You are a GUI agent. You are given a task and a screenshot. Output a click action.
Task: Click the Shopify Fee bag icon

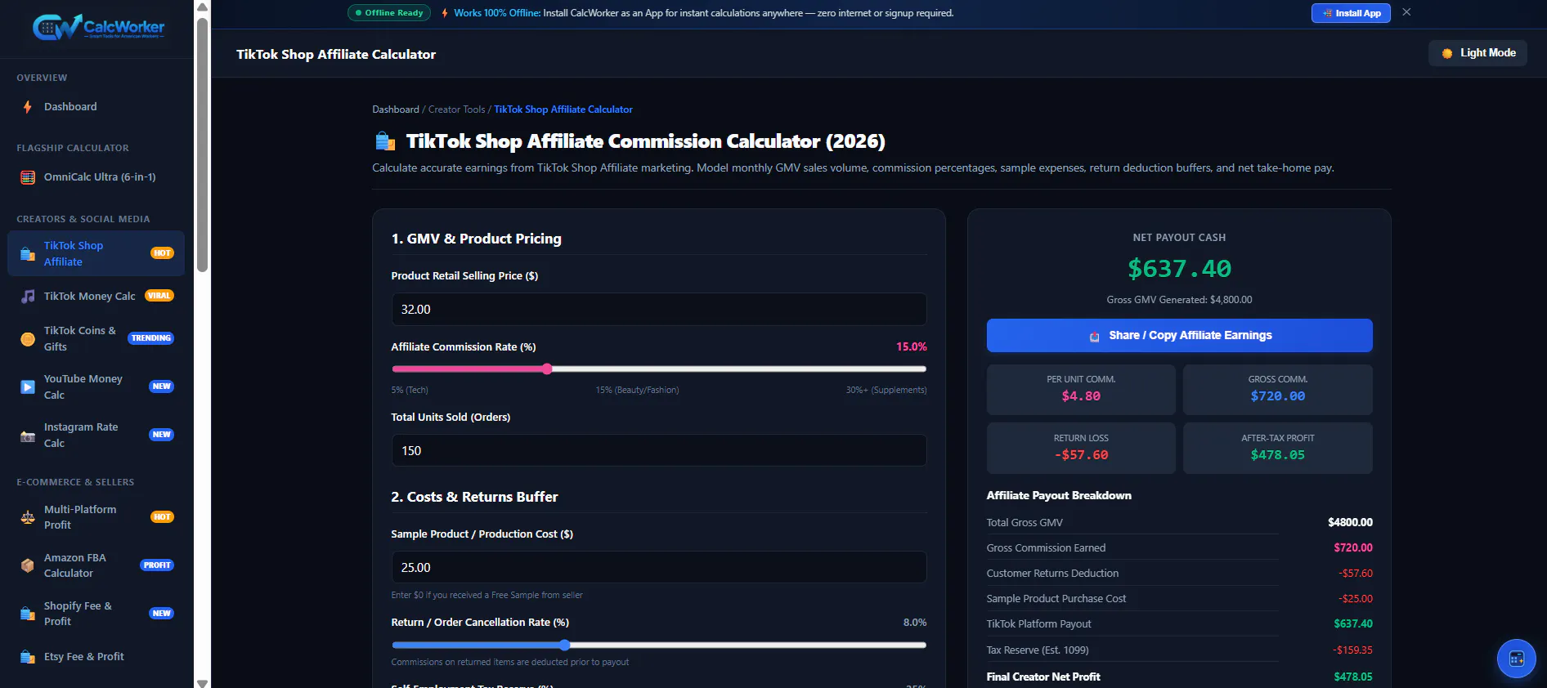(28, 614)
